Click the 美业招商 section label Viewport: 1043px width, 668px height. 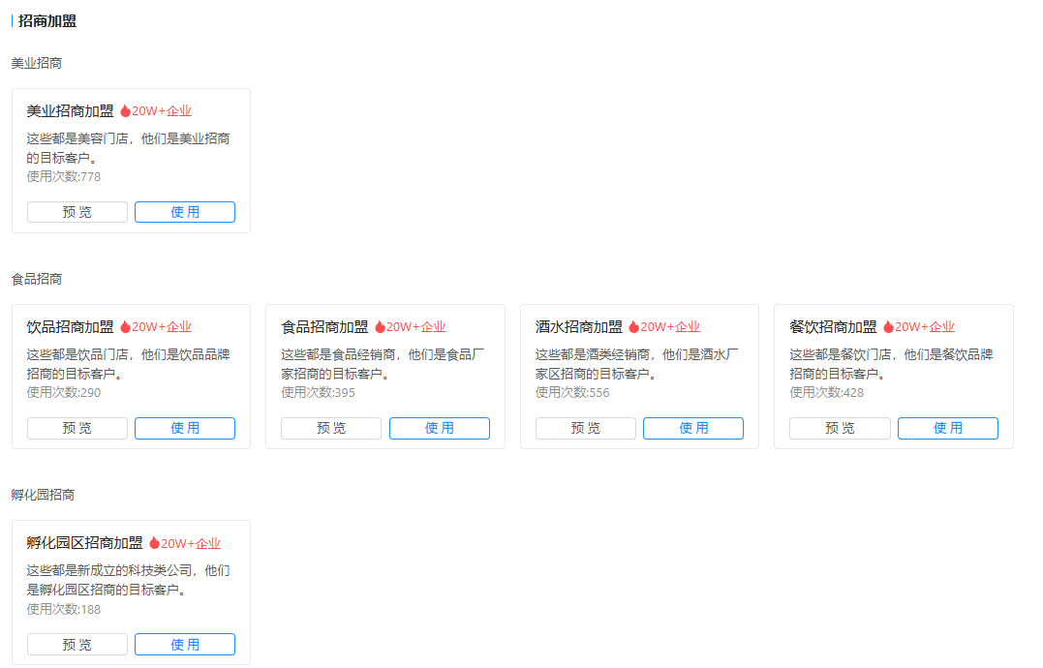[x=37, y=63]
